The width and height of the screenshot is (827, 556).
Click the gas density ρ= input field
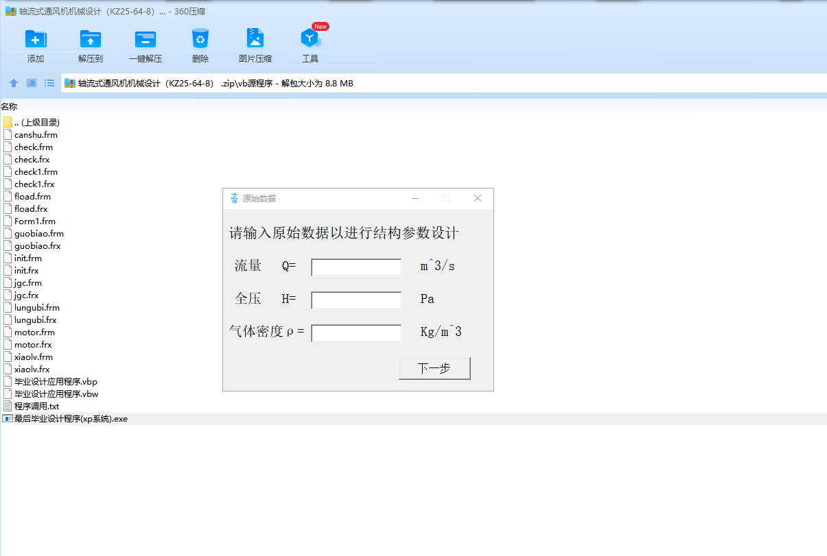click(356, 333)
